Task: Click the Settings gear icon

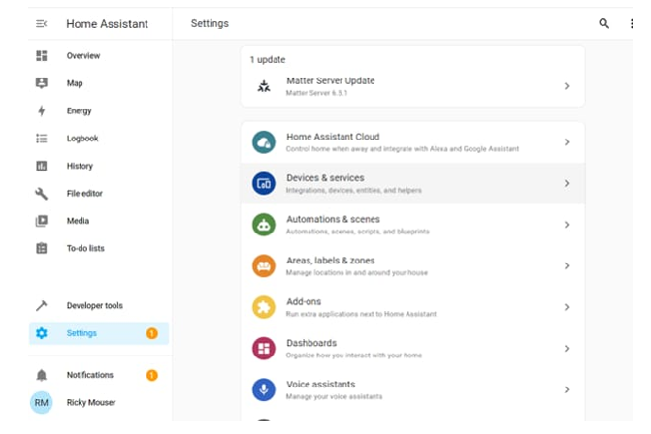Action: pos(41,333)
